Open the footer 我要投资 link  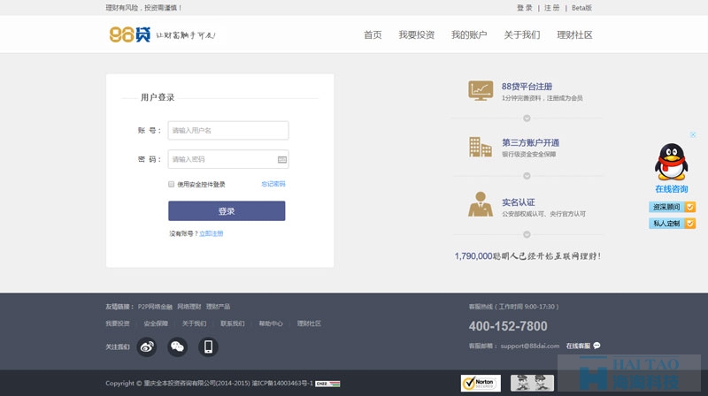pos(118,324)
